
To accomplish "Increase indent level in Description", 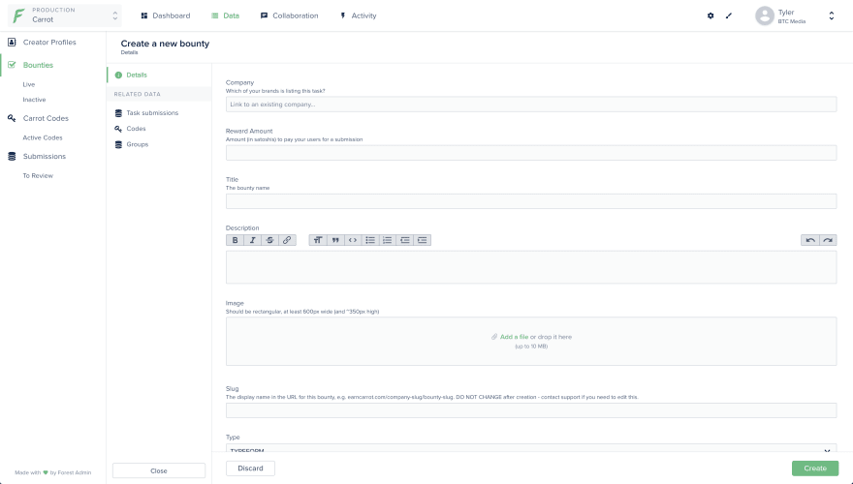I will pyautogui.click(x=423, y=240).
